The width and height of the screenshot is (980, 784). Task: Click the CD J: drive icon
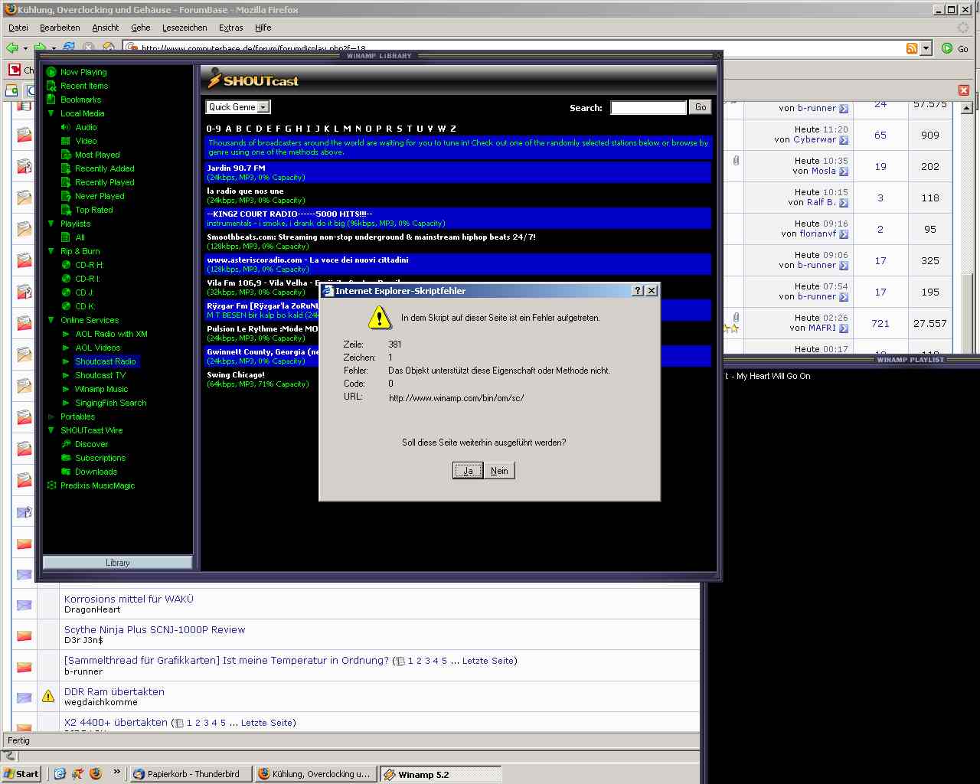tap(66, 292)
